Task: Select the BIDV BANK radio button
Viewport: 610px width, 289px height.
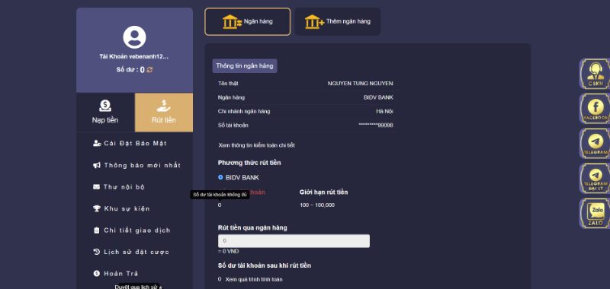Action: pos(220,177)
